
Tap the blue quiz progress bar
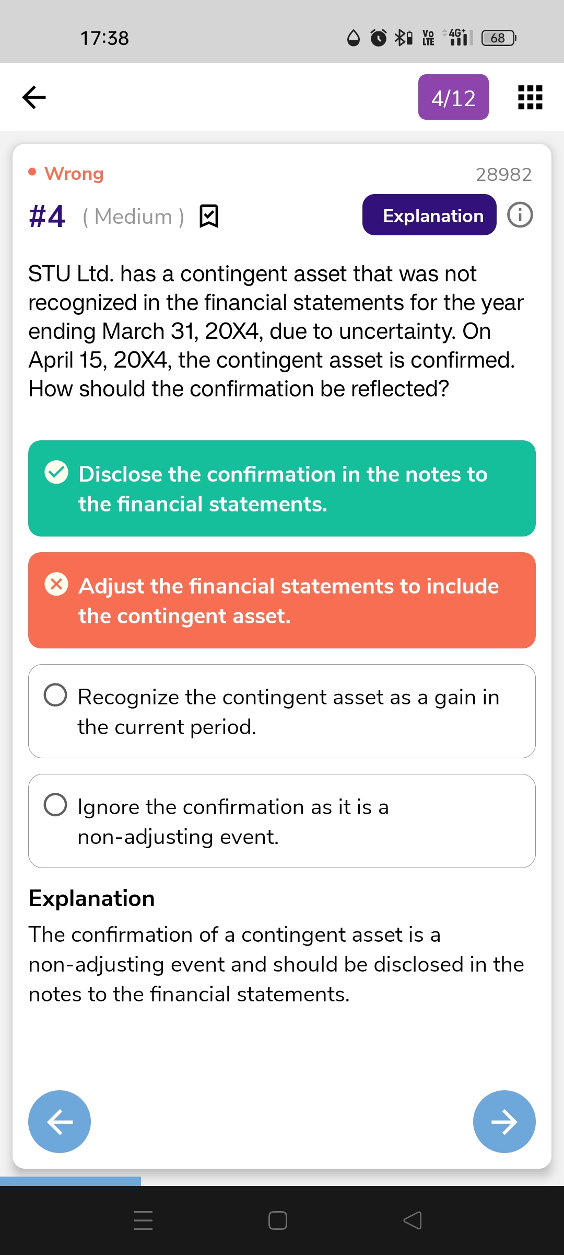coord(70,1181)
